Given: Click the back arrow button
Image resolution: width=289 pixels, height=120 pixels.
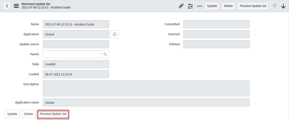Looking at the screenshot, I should (x=7, y=6).
